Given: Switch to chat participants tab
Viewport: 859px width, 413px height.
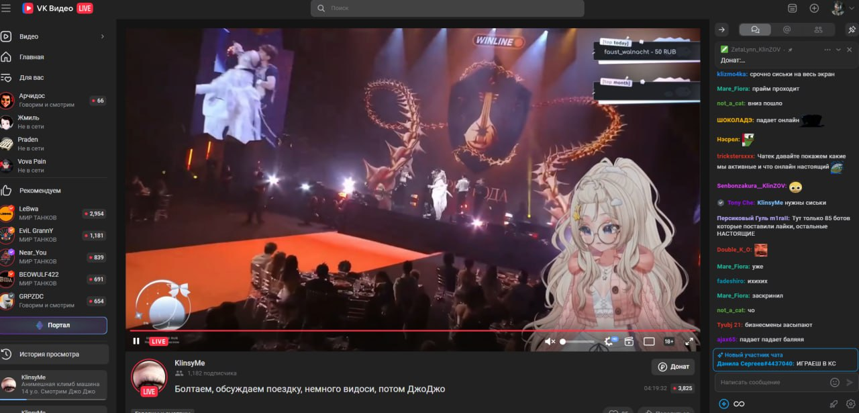Looking at the screenshot, I should pos(818,30).
